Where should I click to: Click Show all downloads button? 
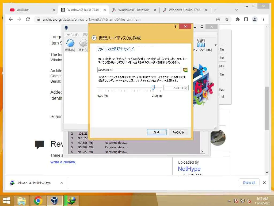(x=249, y=183)
